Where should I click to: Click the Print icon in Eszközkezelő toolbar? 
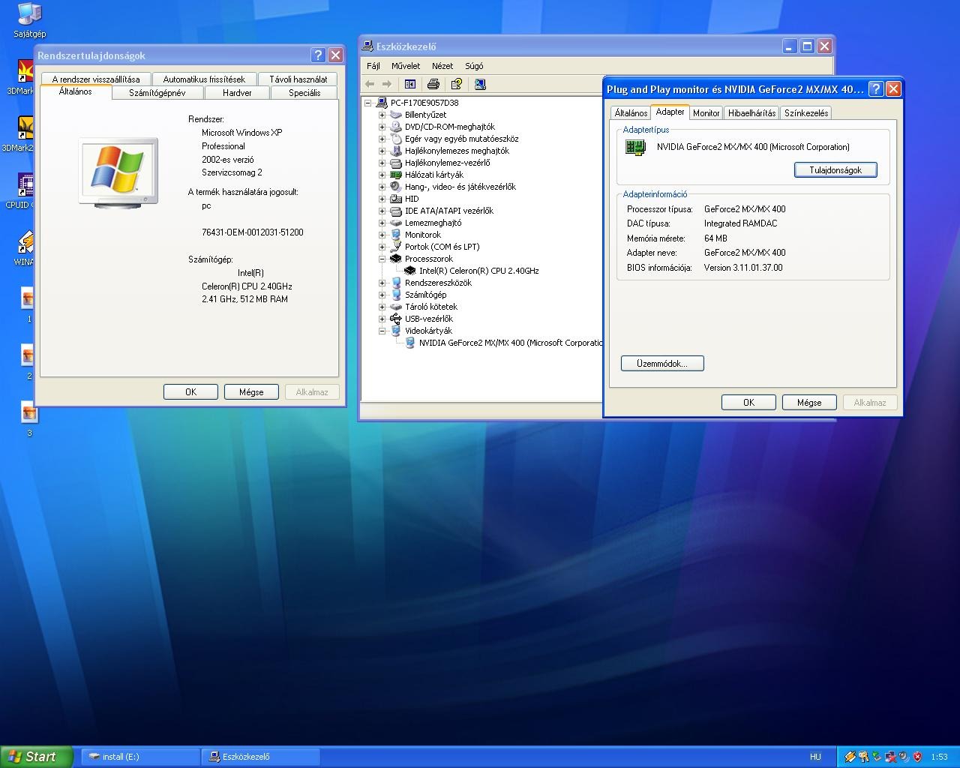pyautogui.click(x=433, y=84)
